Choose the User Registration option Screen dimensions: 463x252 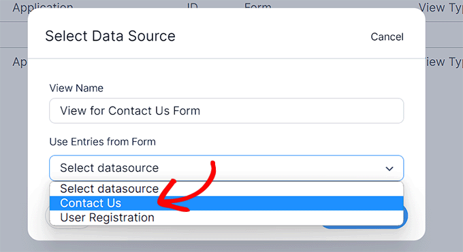(x=227, y=217)
